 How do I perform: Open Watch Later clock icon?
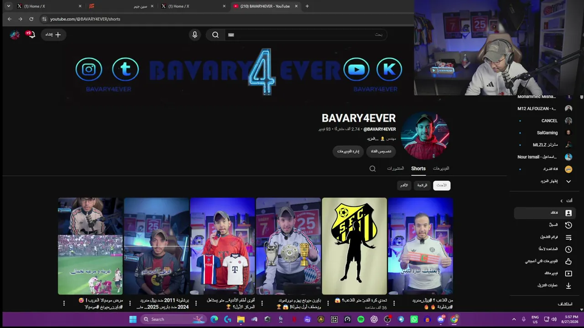pyautogui.click(x=568, y=249)
